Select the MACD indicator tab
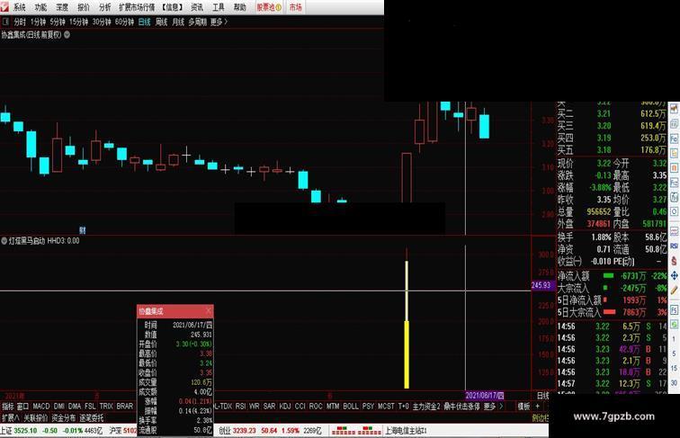This screenshot has height=438, width=680. tap(41, 407)
